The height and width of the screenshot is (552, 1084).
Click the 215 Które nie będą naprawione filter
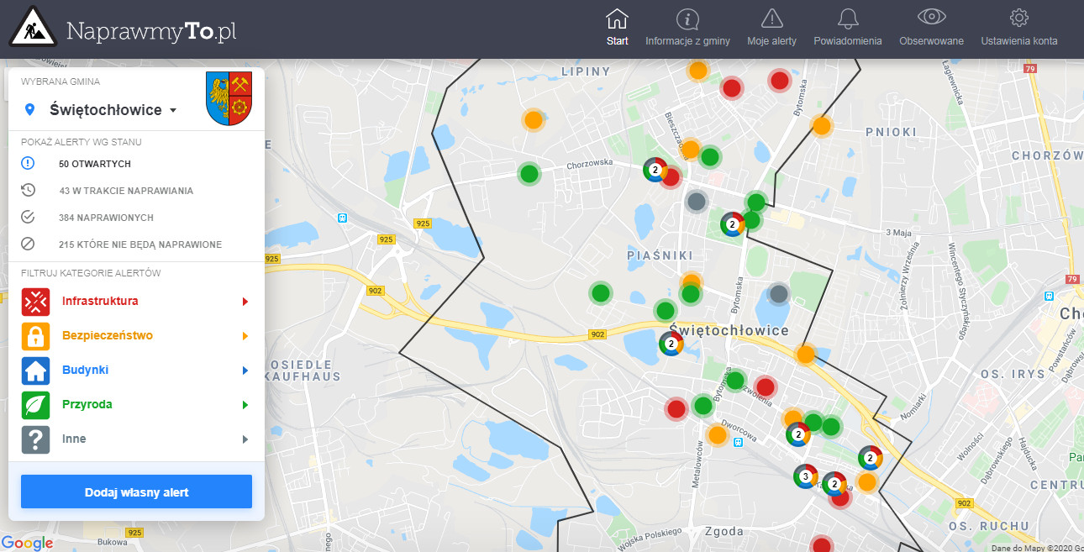click(139, 244)
